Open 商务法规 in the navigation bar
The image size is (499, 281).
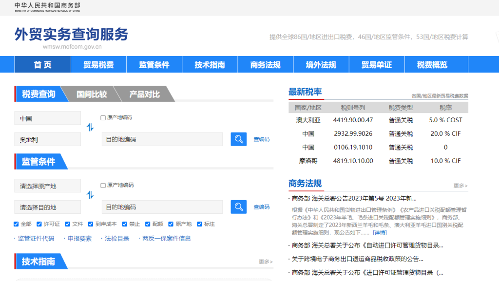tap(266, 65)
